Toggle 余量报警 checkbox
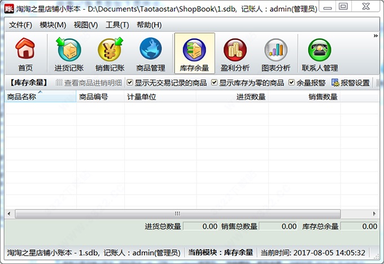The width and height of the screenshot is (384, 264). pyautogui.click(x=292, y=83)
